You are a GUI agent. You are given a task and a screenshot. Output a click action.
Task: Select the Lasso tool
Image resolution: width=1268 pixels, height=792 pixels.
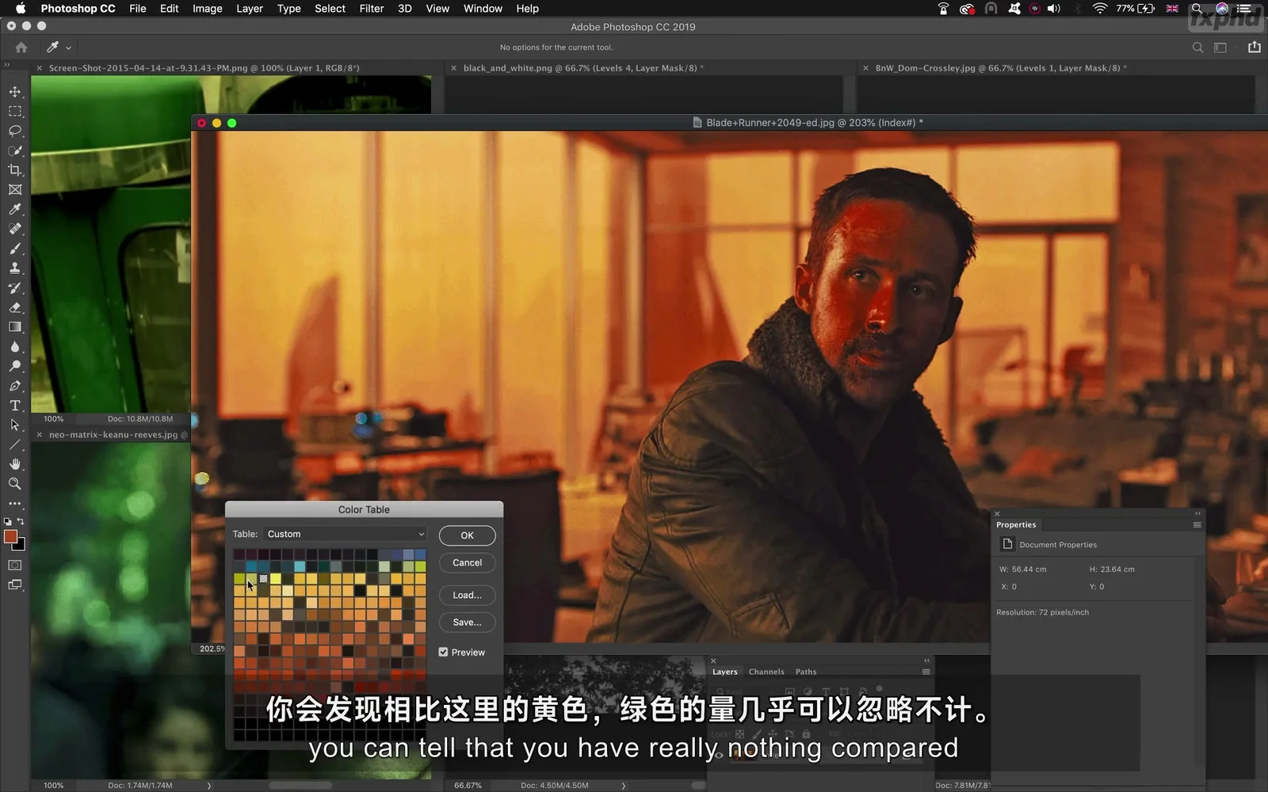(x=15, y=131)
